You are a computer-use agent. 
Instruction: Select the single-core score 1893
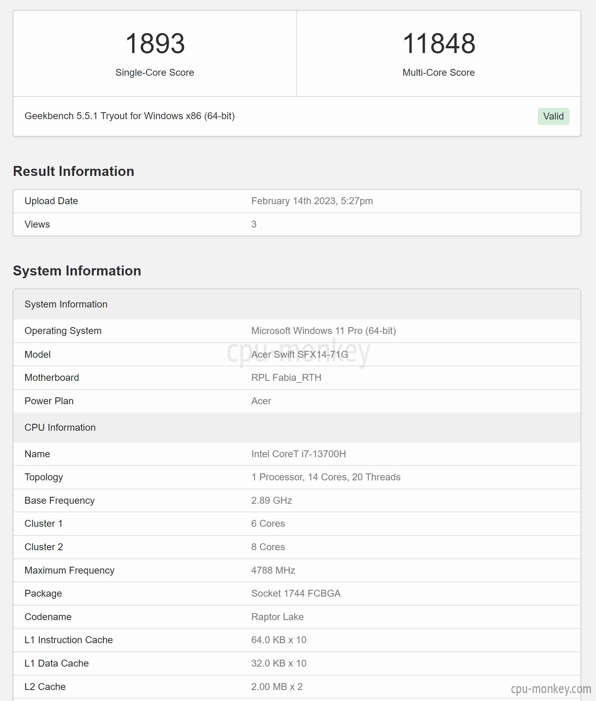(x=155, y=43)
